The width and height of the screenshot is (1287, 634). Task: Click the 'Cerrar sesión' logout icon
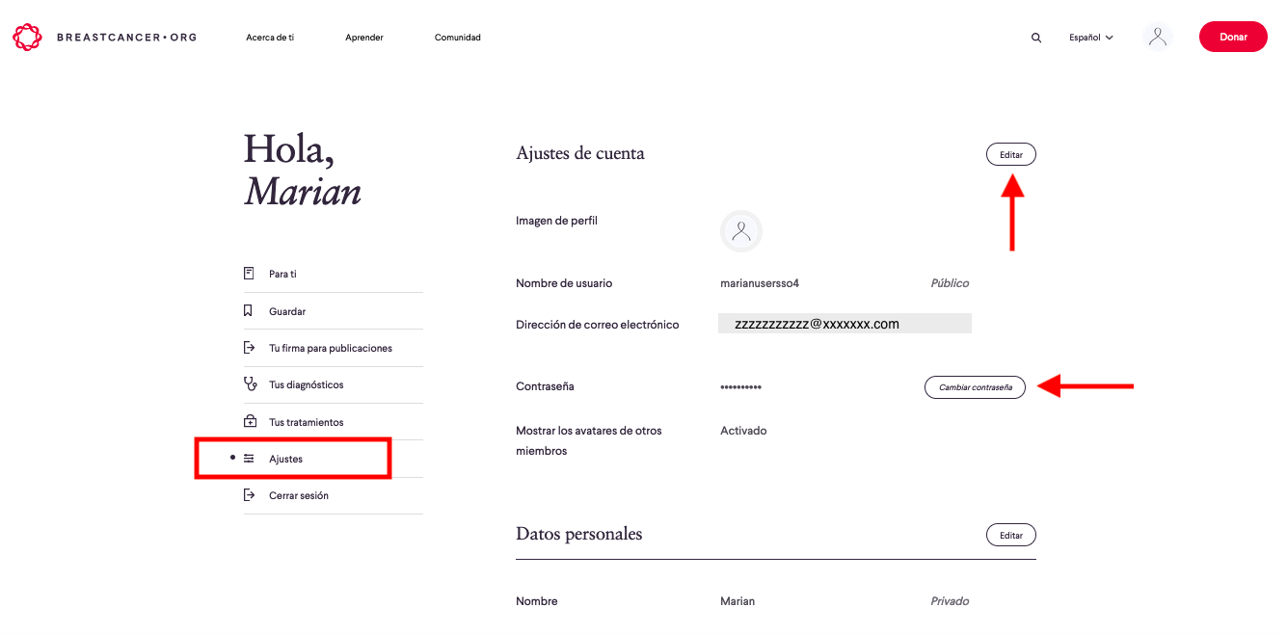click(x=249, y=494)
